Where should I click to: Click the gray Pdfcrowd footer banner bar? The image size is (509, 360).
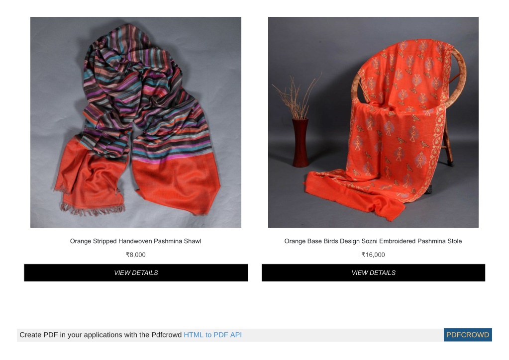click(x=255, y=335)
